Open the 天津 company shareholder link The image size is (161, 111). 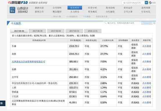28,62
